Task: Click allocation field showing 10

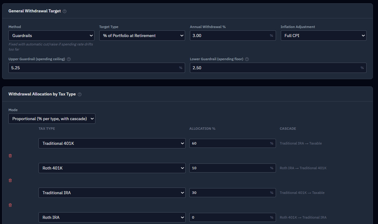Action: 232,168
